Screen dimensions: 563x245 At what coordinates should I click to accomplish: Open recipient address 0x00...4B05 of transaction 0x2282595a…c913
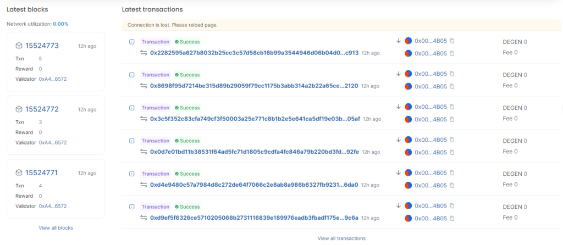(431, 53)
